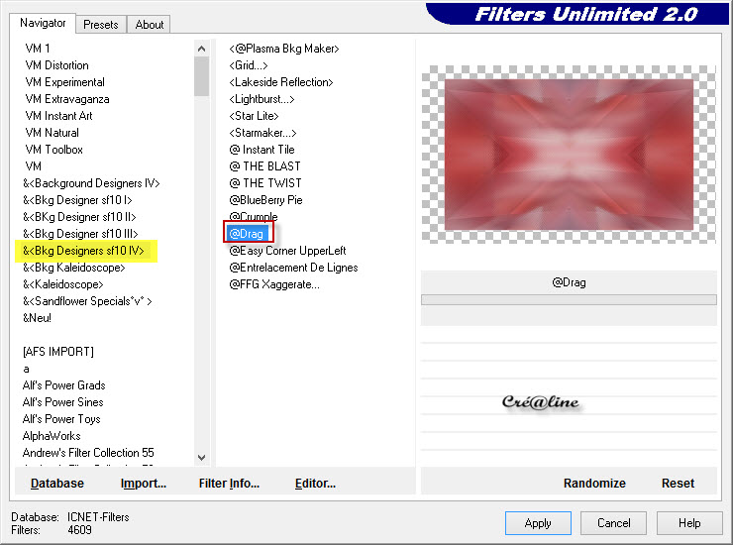Select the @Drag filter
Image resolution: width=733 pixels, height=545 pixels.
pyautogui.click(x=247, y=234)
